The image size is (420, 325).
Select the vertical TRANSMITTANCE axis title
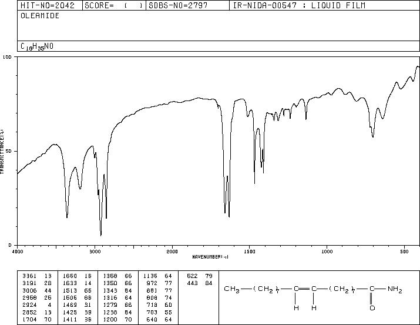[x=2, y=152]
